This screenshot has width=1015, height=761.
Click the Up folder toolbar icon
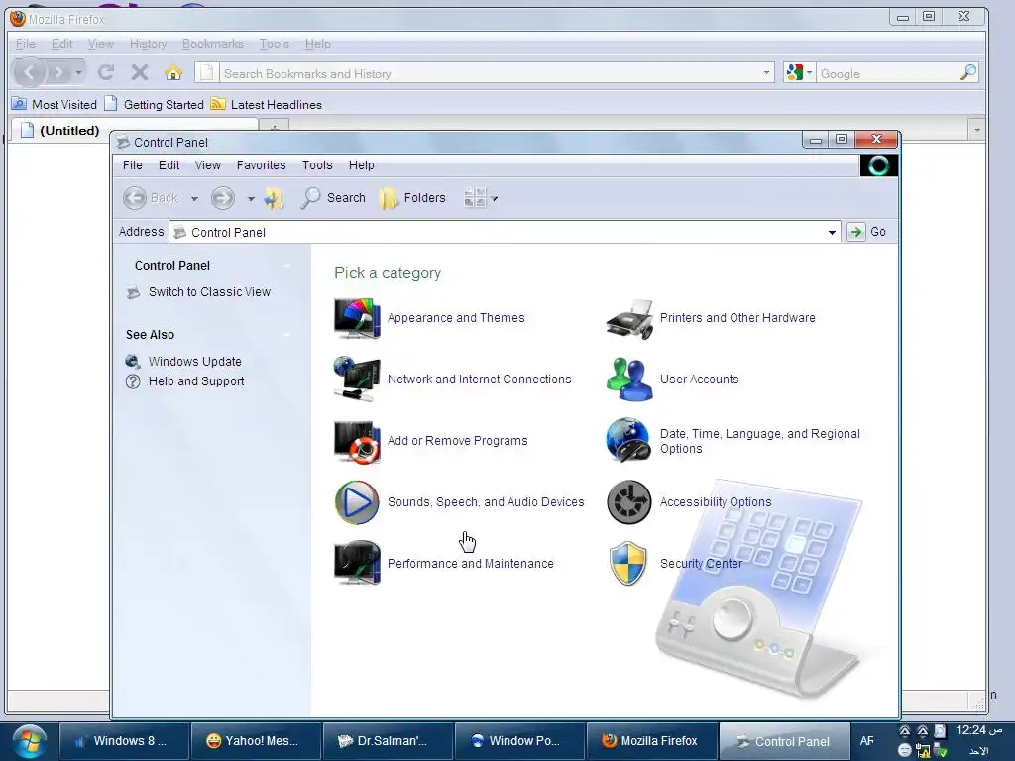[275, 198]
